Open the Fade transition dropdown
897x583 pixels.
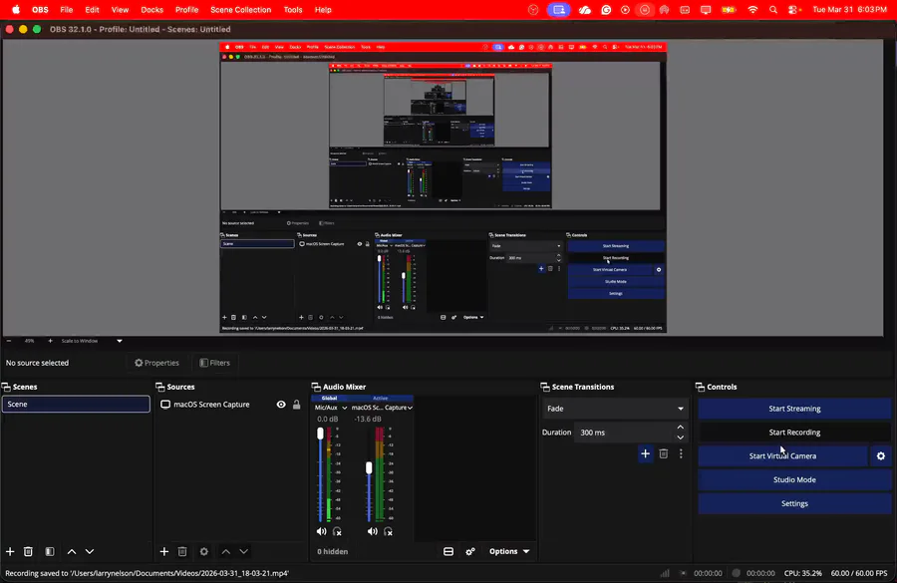[615, 409]
